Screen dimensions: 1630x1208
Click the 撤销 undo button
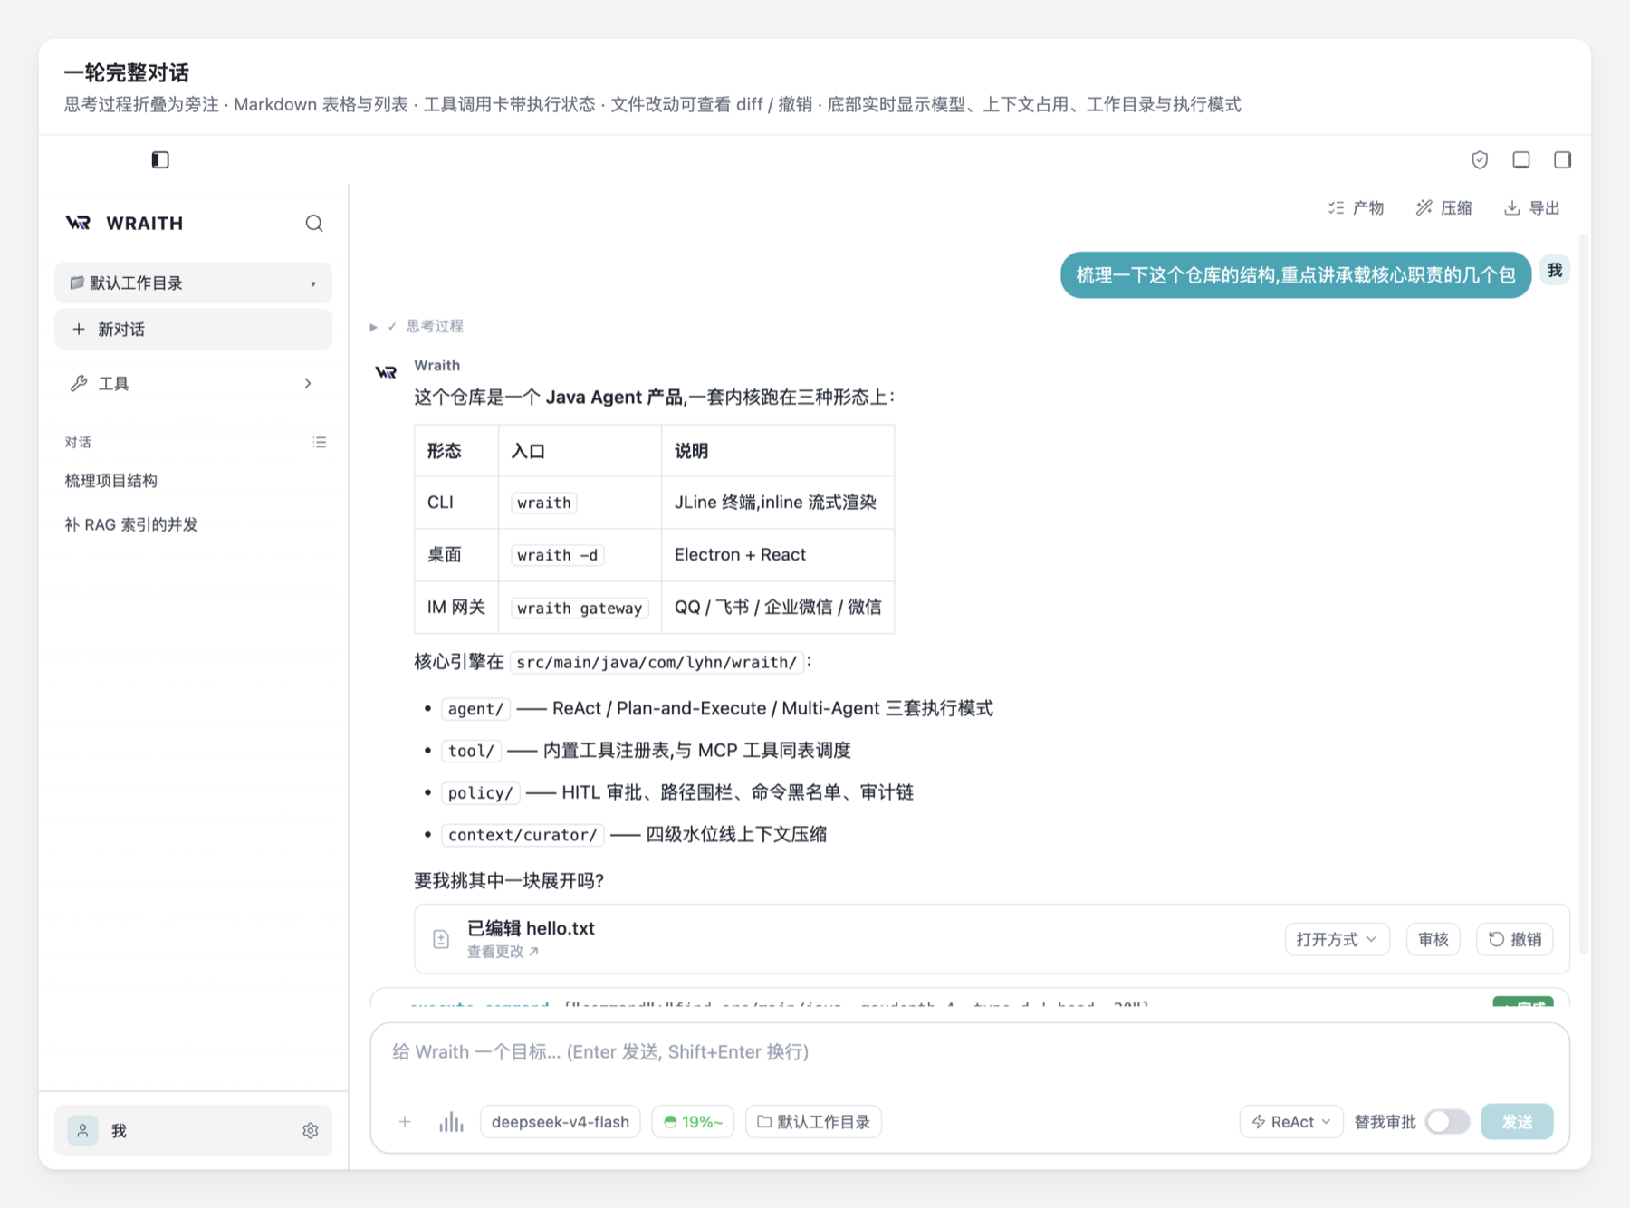1515,940
